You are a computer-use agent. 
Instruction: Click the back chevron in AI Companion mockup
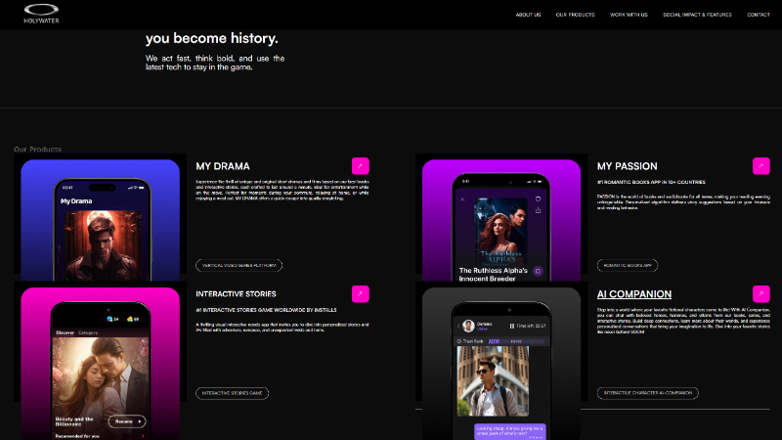(458, 327)
